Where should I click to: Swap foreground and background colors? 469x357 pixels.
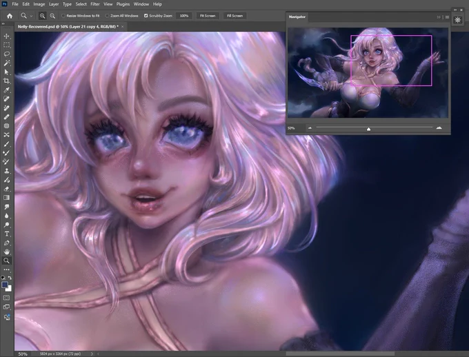[x=10, y=278]
